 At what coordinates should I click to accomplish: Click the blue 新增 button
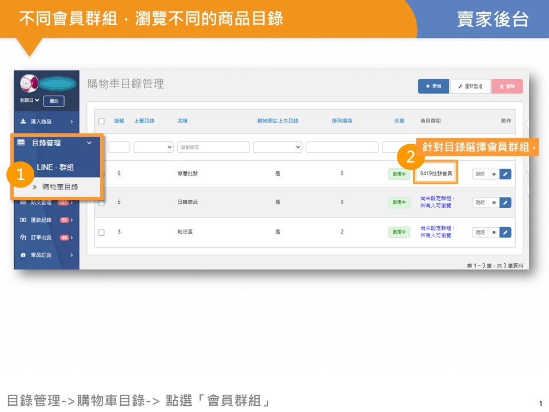[x=433, y=86]
